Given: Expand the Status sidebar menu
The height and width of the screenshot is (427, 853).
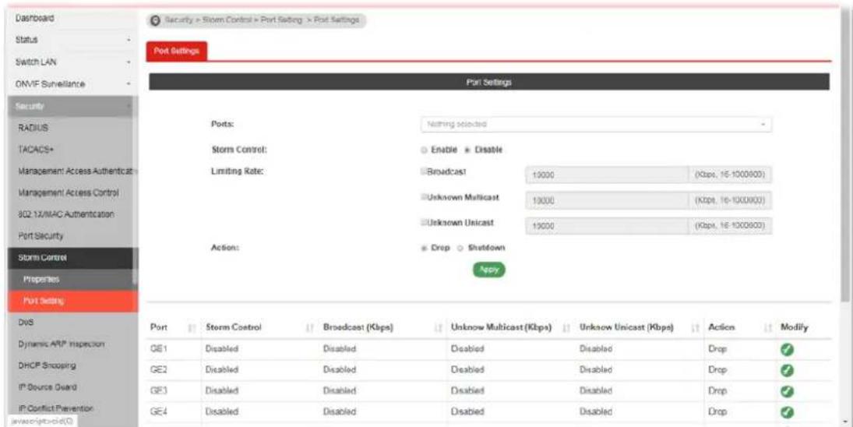Looking at the screenshot, I should (73, 41).
